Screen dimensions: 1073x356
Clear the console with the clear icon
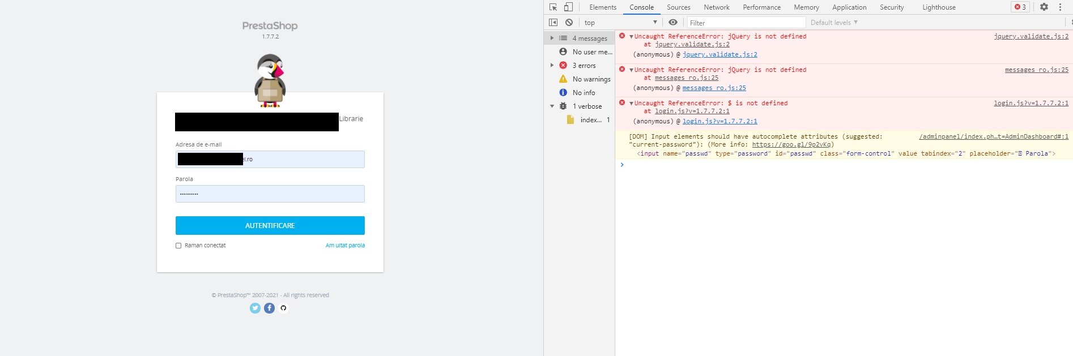(x=569, y=23)
